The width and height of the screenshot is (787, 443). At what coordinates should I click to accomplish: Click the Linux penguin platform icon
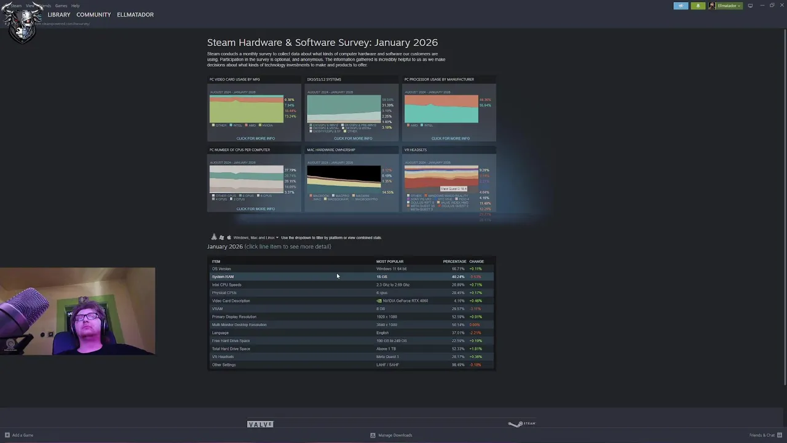coord(214,237)
